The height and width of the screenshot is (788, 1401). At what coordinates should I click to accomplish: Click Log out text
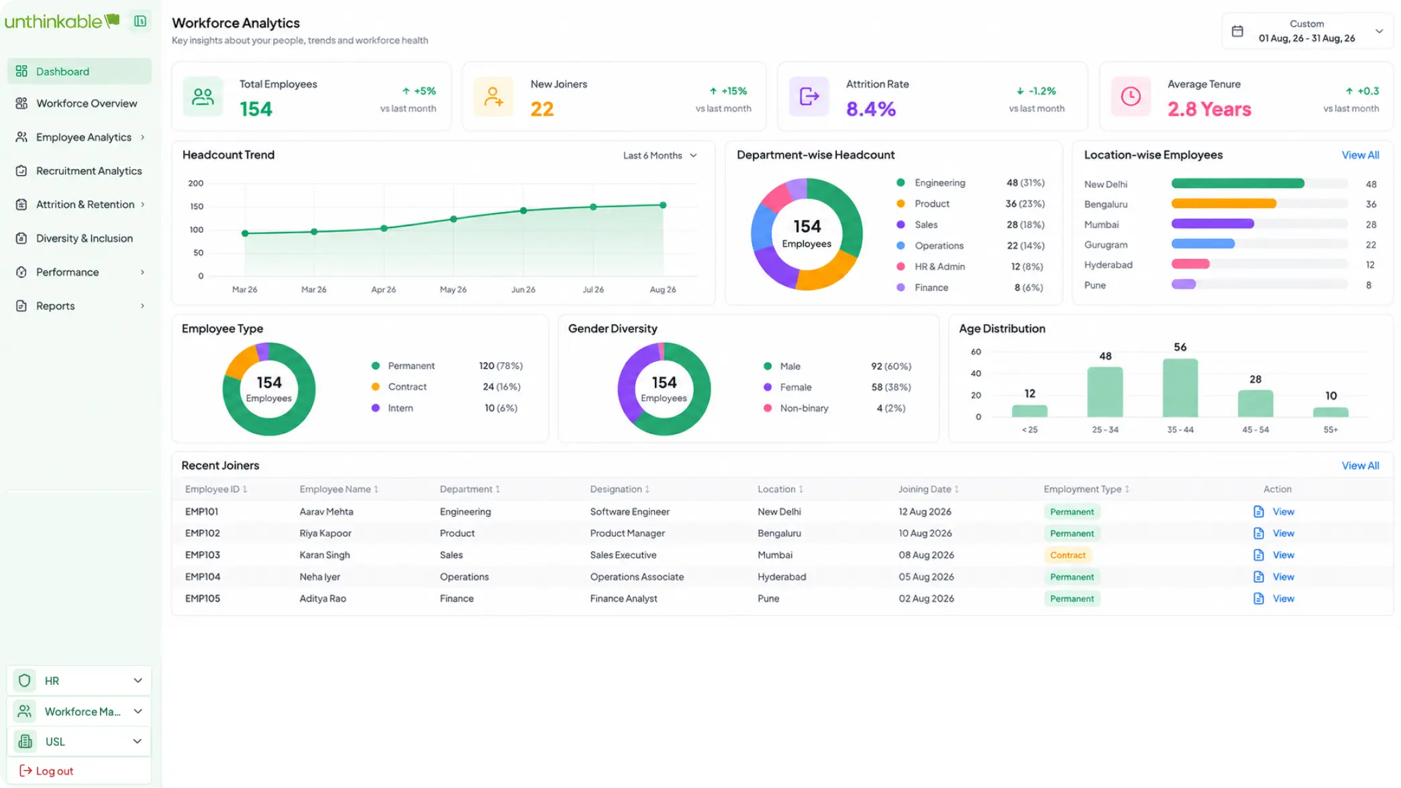coord(54,771)
